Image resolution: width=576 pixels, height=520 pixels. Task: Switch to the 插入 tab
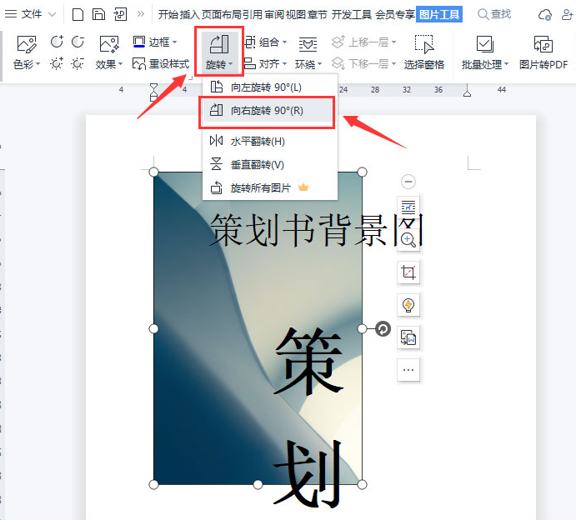pos(189,15)
